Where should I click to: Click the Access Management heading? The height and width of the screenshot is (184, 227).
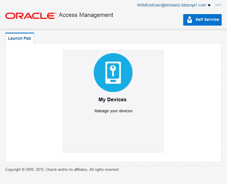(x=86, y=15)
